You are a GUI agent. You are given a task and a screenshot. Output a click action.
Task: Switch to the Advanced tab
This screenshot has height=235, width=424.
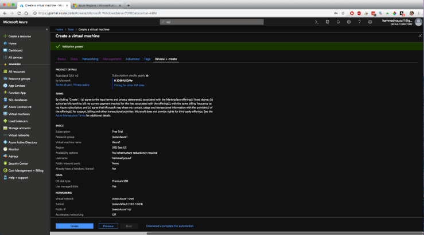point(133,59)
